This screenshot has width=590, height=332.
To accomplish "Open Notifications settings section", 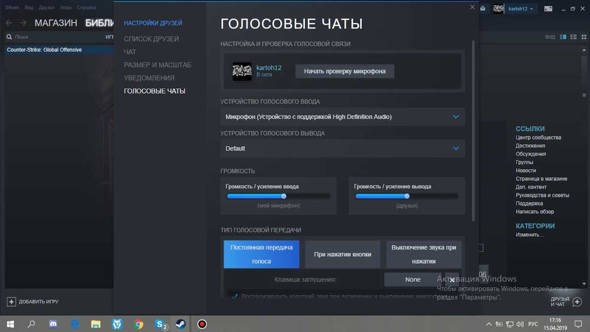I will coord(149,78).
